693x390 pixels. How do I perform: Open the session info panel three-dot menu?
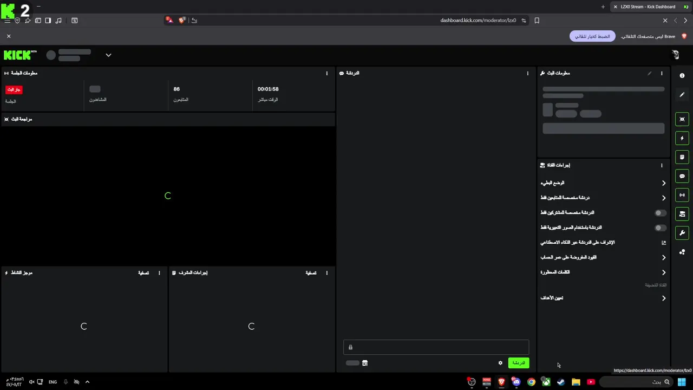326,73
